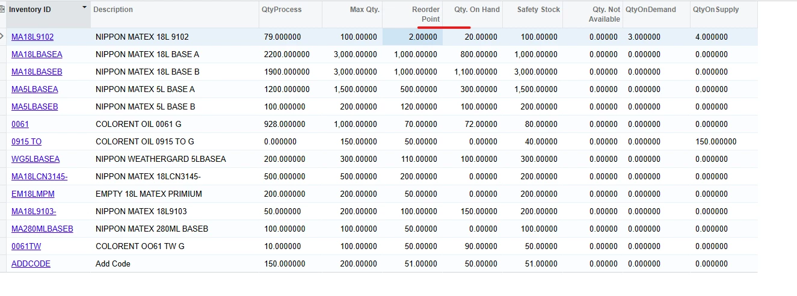The height and width of the screenshot is (296, 797).
Task: Select description NIPPON MATEX 18L BASE B
Action: [x=147, y=72]
